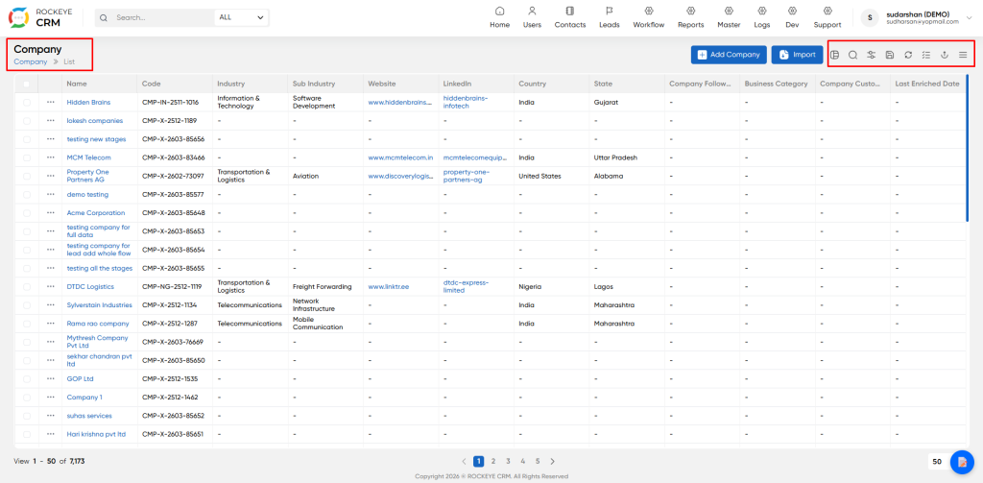The height and width of the screenshot is (483, 983).
Task: Open the ALL search scope dropdown
Action: click(x=241, y=17)
